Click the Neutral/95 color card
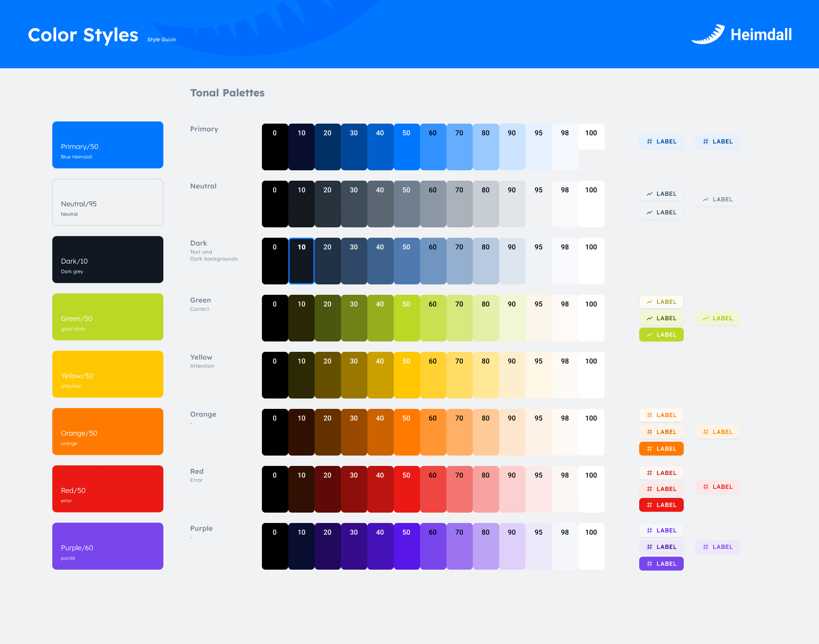This screenshot has height=644, width=819. click(x=108, y=202)
